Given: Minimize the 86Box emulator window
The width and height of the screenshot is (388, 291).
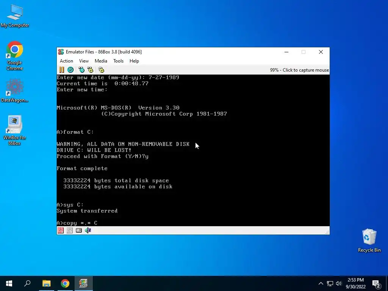Looking at the screenshot, I should [x=286, y=52].
